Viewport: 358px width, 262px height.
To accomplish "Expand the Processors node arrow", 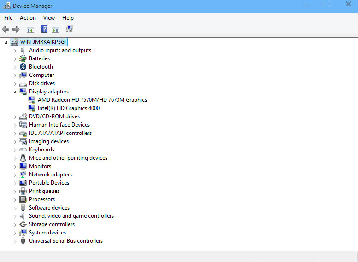I will tap(15, 200).
